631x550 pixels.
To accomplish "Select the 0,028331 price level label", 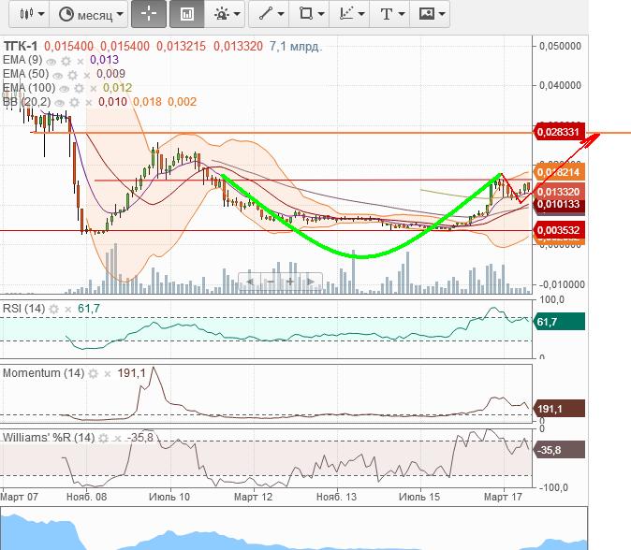I will pos(559,132).
